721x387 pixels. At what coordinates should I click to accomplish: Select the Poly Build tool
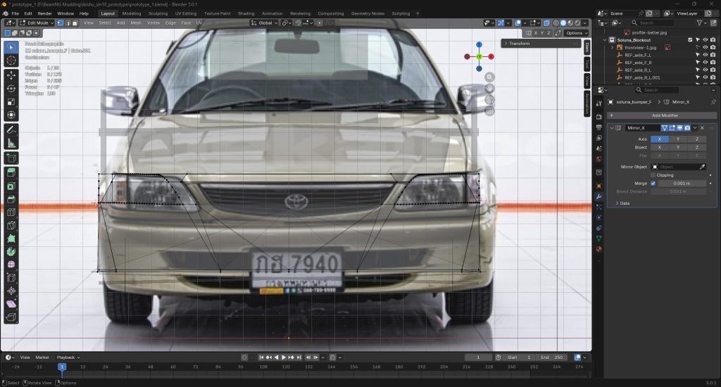click(x=11, y=239)
